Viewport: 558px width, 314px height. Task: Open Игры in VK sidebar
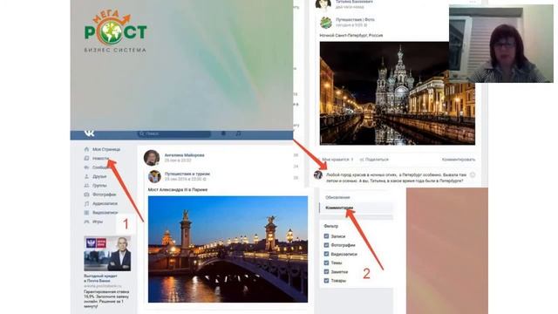(x=98, y=222)
